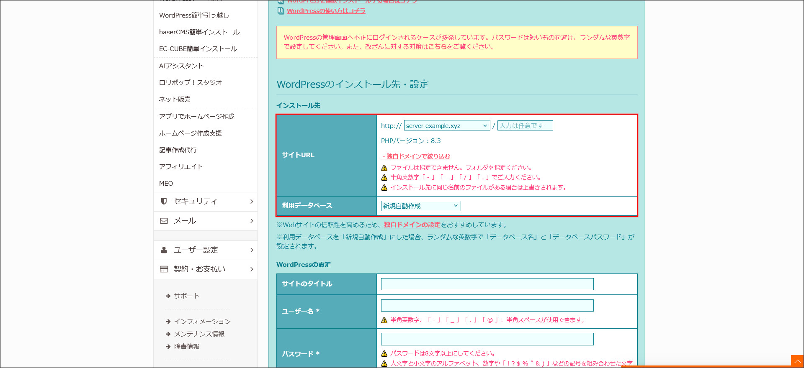Open the 障害情報 link
Screen dimensions: 804x368
[x=187, y=347]
